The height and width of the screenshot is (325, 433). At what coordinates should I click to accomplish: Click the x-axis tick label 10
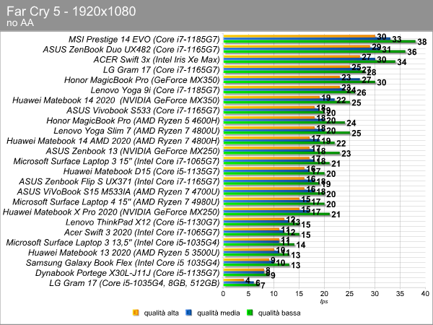click(274, 294)
